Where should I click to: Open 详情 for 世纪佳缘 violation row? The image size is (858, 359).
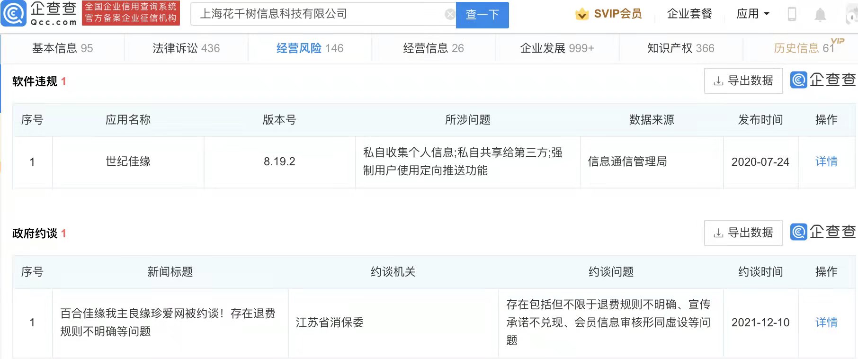pyautogui.click(x=826, y=162)
